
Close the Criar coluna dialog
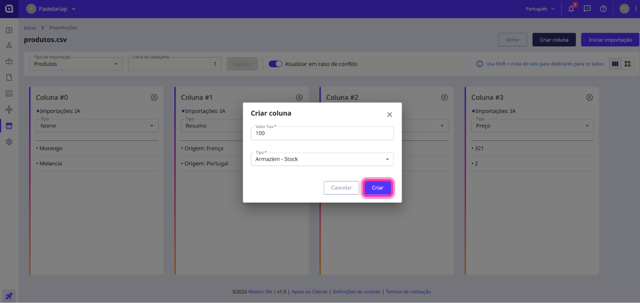click(389, 115)
